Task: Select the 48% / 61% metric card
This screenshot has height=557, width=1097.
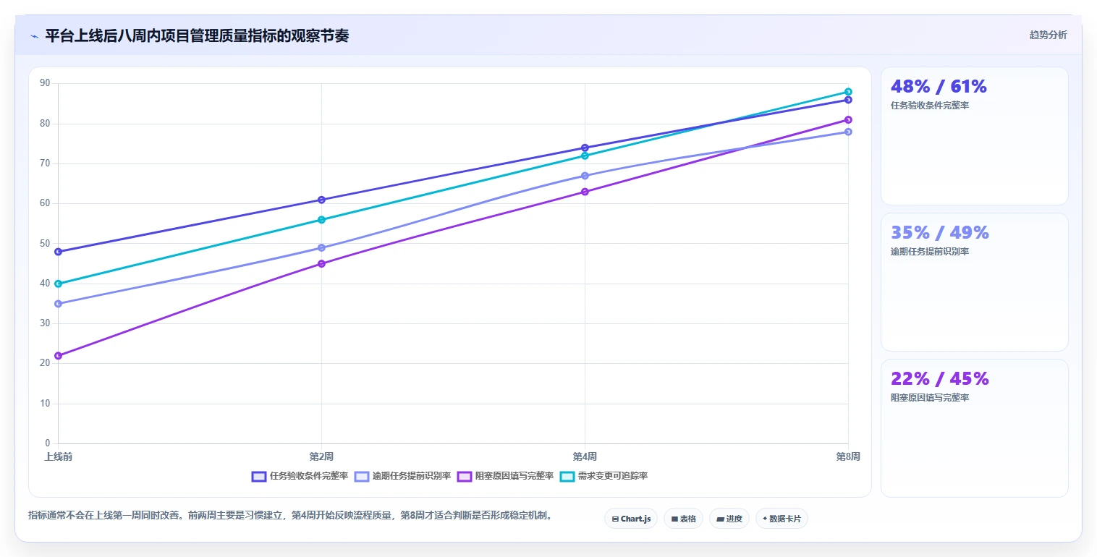Action: click(x=974, y=136)
